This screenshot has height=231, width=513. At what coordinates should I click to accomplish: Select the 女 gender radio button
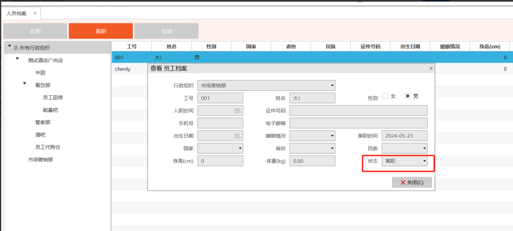tap(385, 96)
